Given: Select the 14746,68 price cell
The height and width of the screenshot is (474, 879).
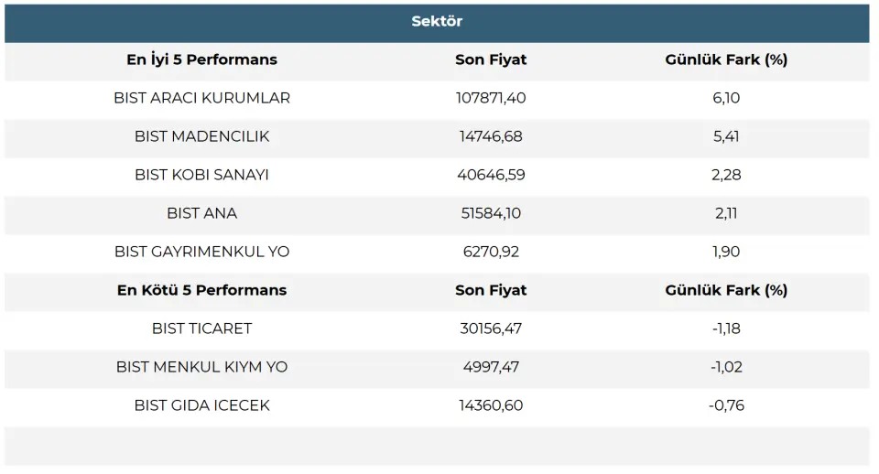Looking at the screenshot, I should click(x=491, y=136).
